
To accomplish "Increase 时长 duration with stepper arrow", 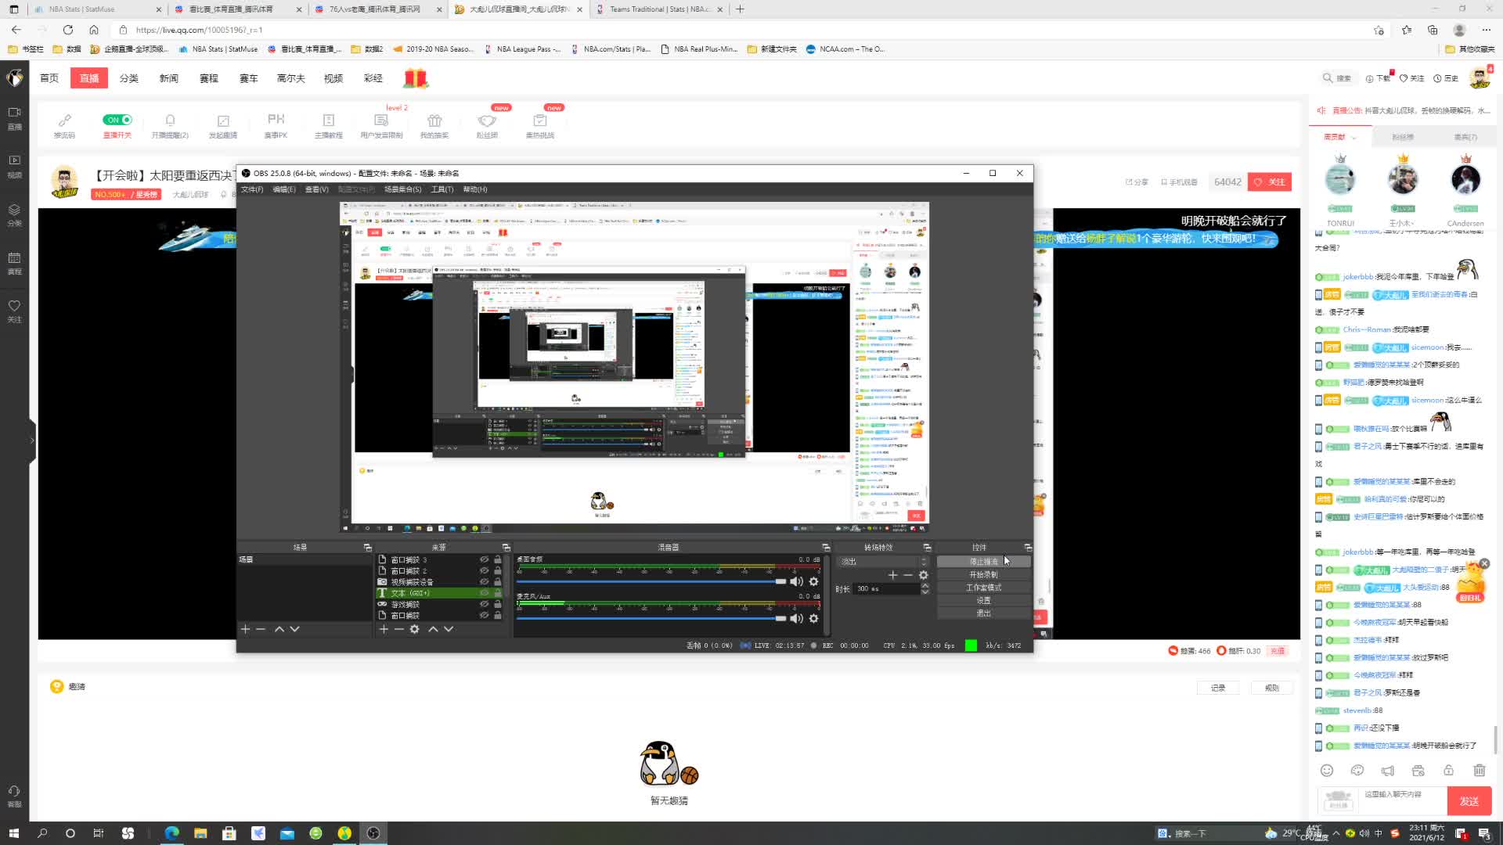I will (925, 585).
